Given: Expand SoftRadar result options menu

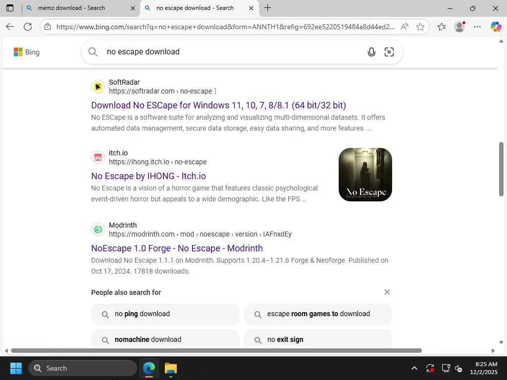Looking at the screenshot, I should [x=215, y=91].
